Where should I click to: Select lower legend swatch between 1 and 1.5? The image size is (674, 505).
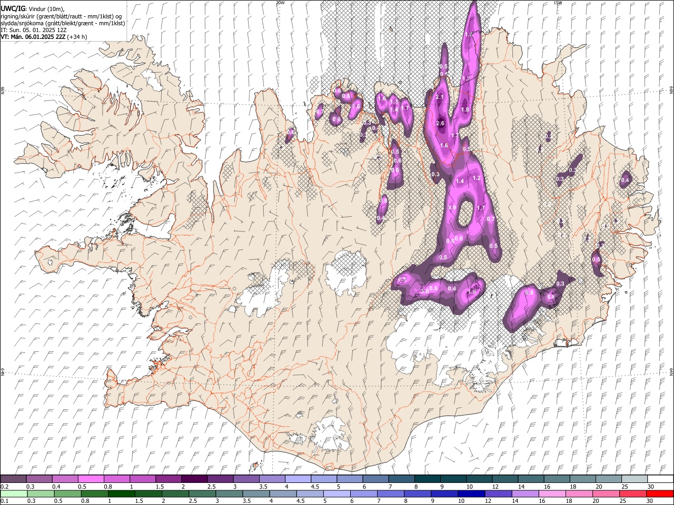tap(122, 494)
